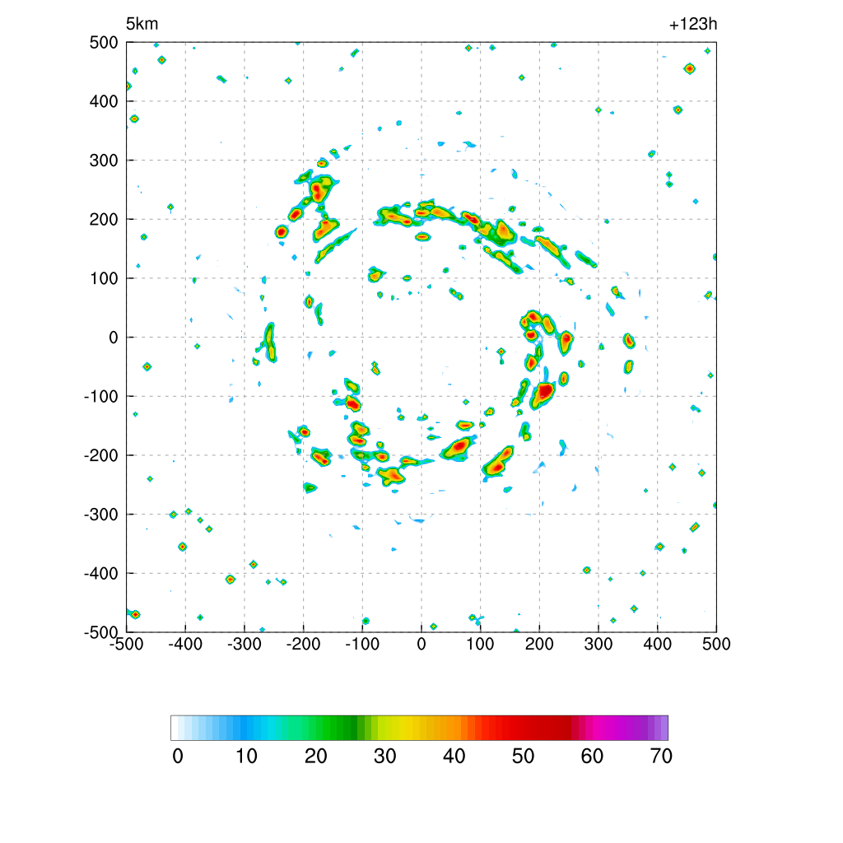Viewport: 843px width, 843px height.
Task: Select the y-axis tick label "300"
Action: coord(104,161)
